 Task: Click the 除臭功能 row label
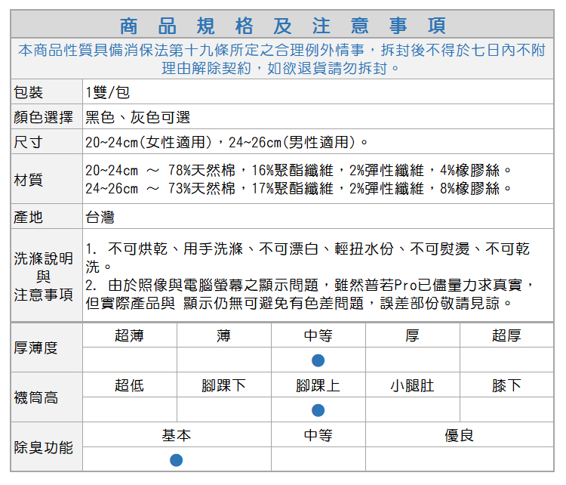tap(44, 447)
